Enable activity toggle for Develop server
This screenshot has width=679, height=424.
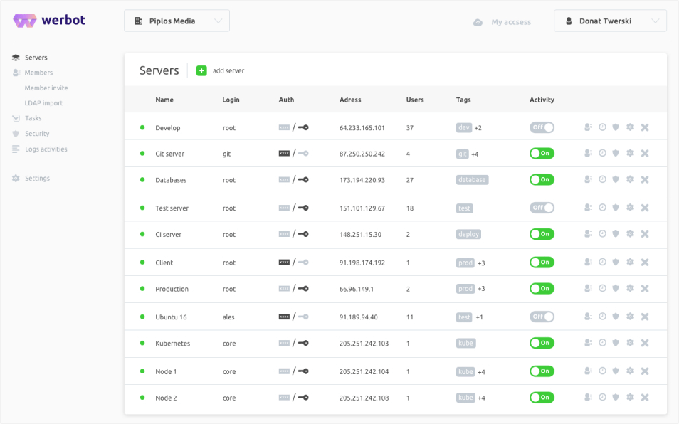coord(542,127)
